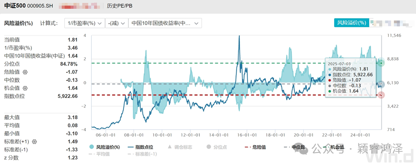Image resolution: width=416 pixels, height=165 pixels.
Task: Toggle the 风险溢价(%) legend series
Action: tap(105, 147)
